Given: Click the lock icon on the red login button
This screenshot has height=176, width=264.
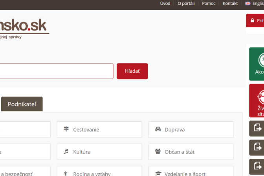Looking at the screenshot, I should tap(252, 20).
